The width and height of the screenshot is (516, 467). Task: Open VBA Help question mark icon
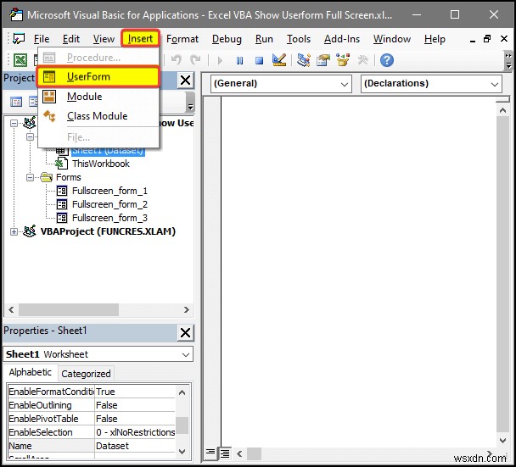pos(387,60)
